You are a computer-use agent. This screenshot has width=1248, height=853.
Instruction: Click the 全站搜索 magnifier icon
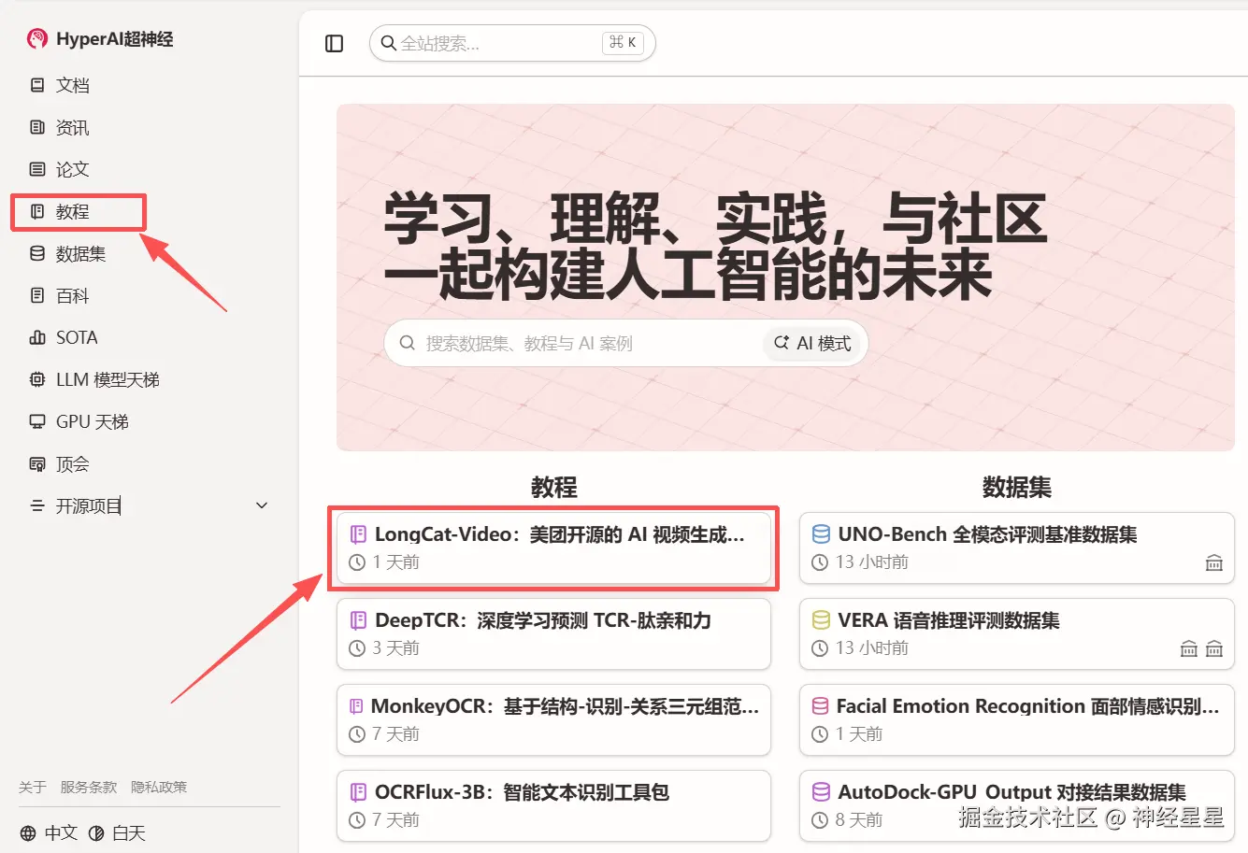pyautogui.click(x=389, y=43)
